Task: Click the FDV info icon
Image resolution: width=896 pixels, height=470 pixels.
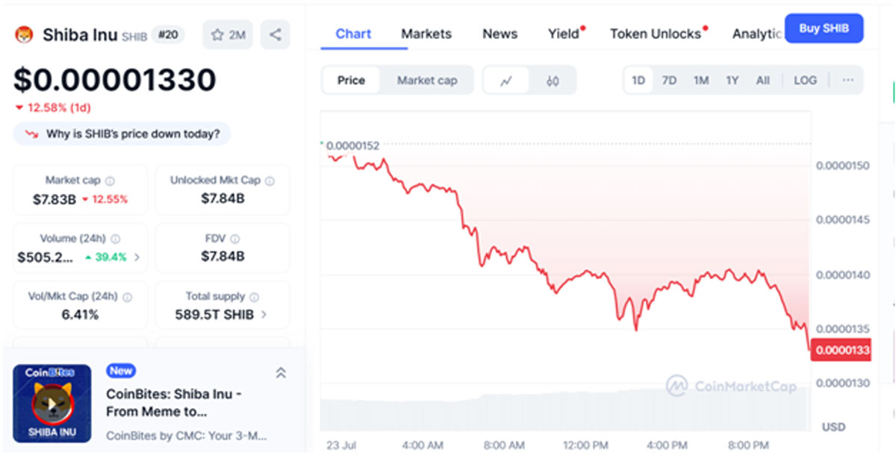Action: pyautogui.click(x=235, y=239)
